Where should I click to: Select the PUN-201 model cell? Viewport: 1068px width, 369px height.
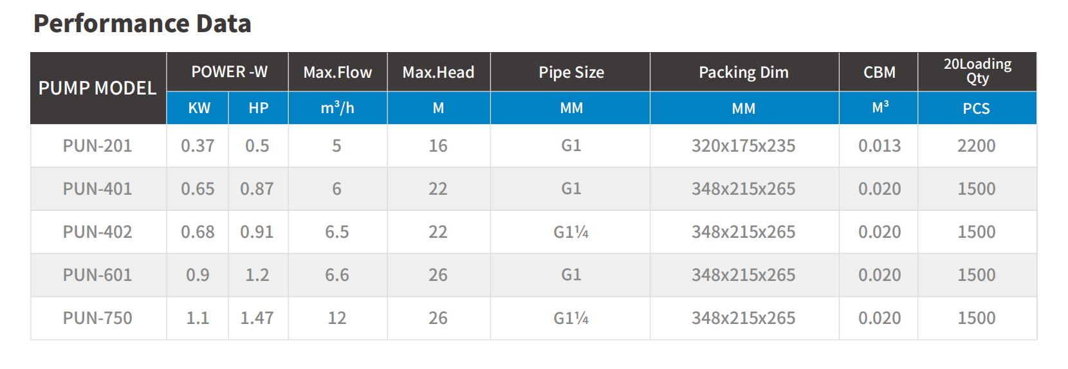coord(97,146)
